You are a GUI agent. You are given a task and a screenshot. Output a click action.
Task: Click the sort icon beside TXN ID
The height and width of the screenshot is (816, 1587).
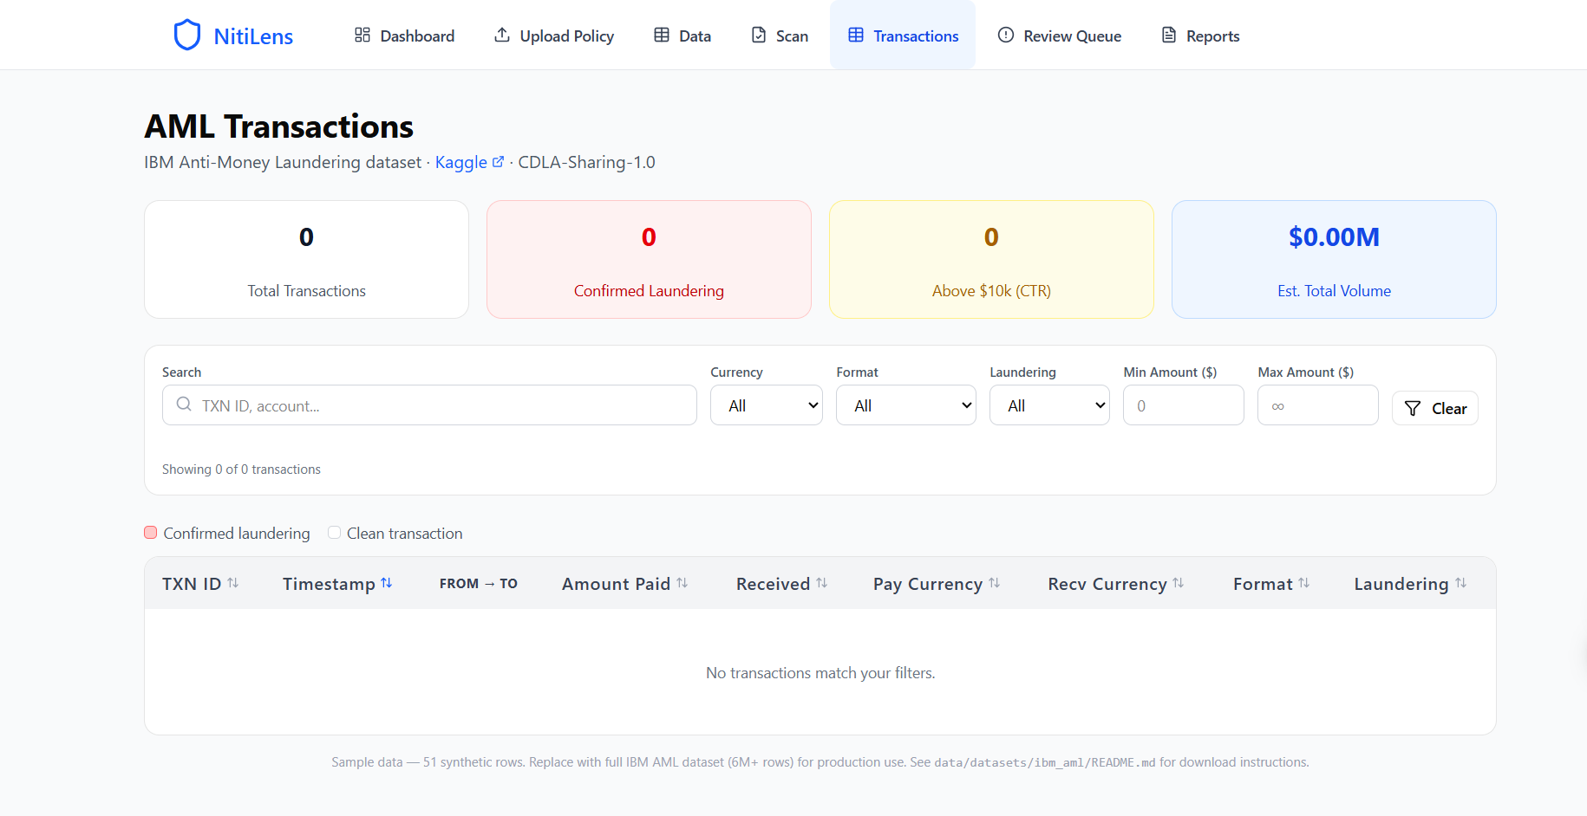[x=233, y=583]
